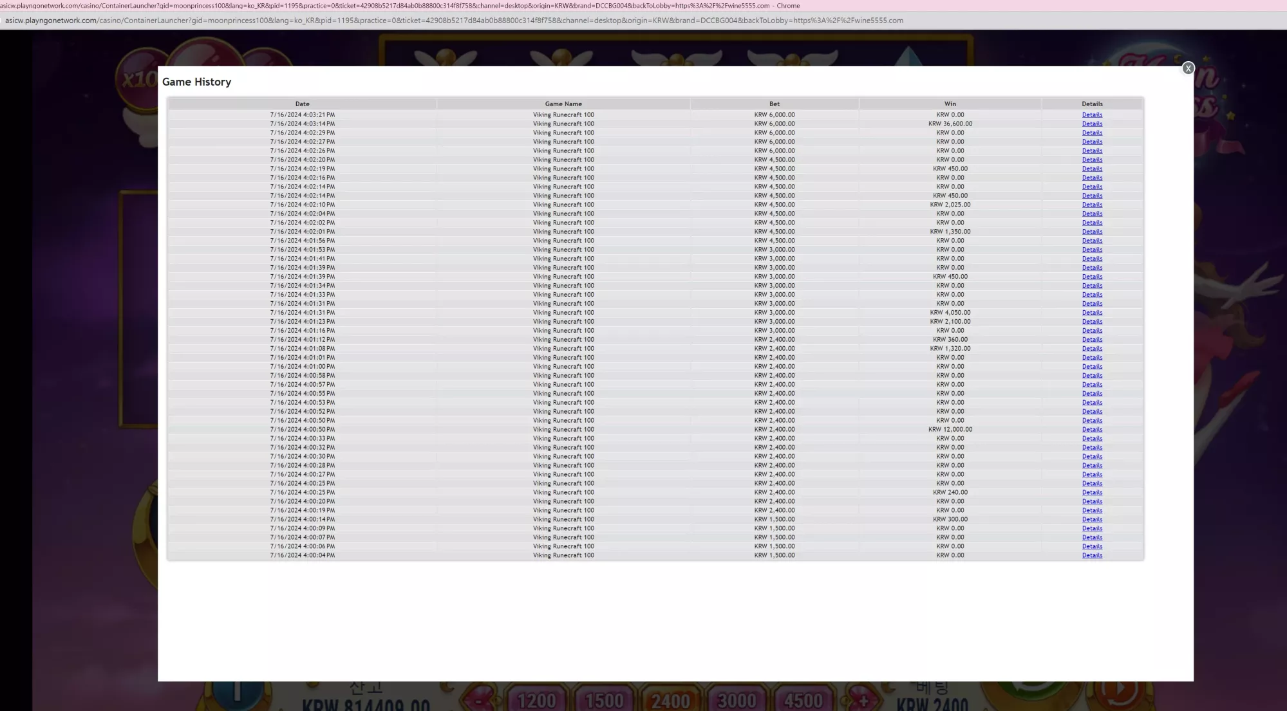This screenshot has height=711, width=1287.
Task: Select the KRW 2,100.00 win value
Action: pyautogui.click(x=950, y=322)
